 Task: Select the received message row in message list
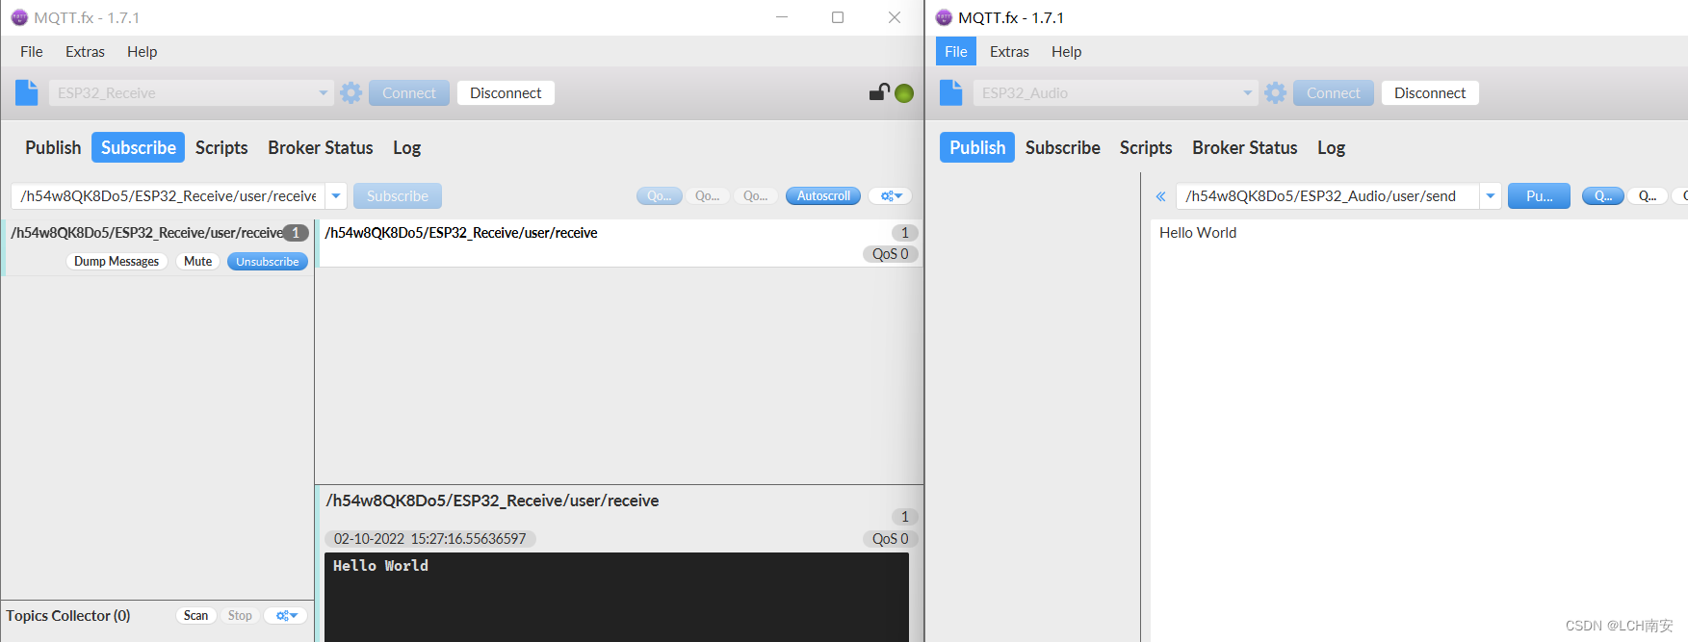620,244
